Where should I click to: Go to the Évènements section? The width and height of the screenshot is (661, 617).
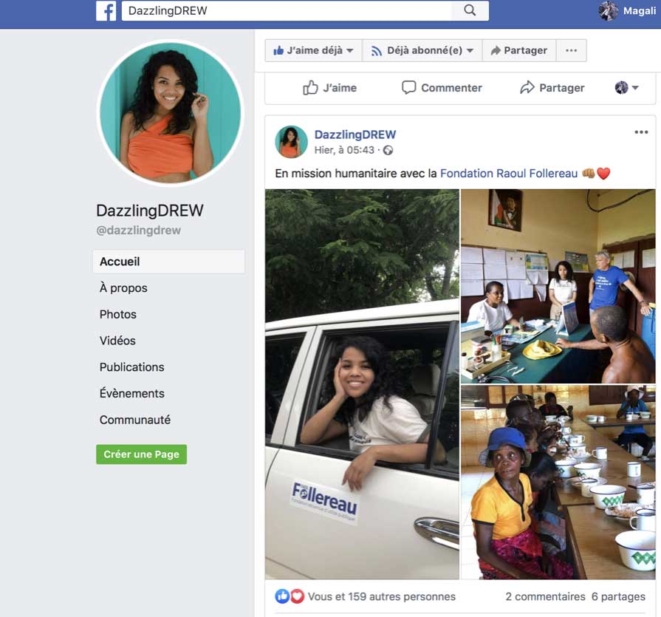tap(132, 394)
